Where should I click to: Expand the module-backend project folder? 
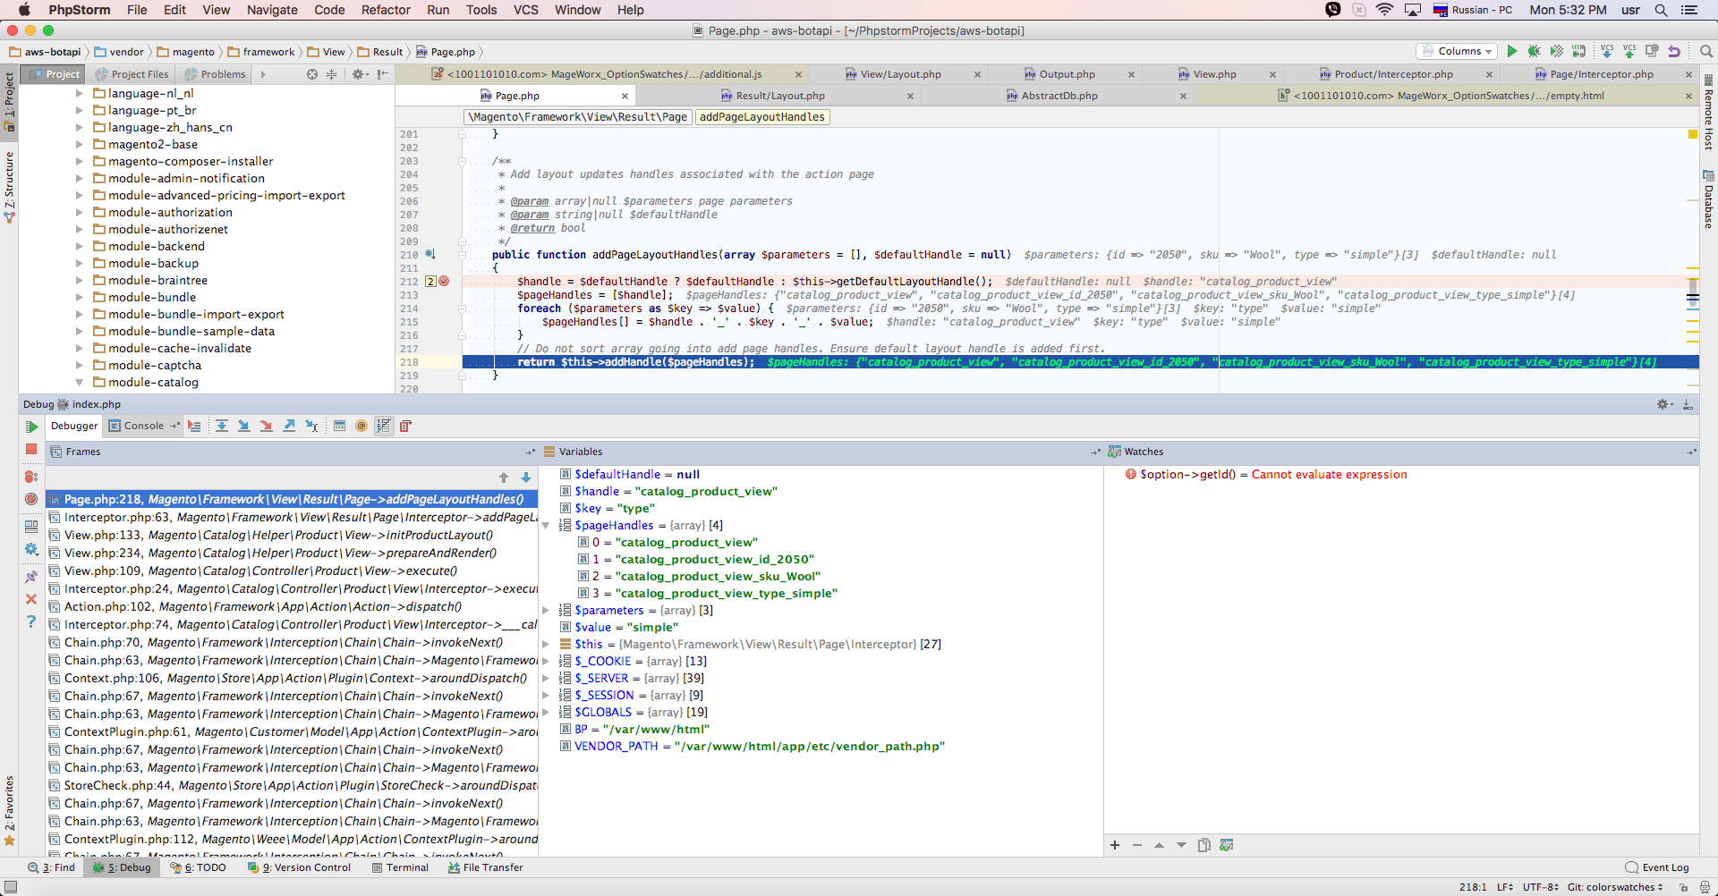point(79,246)
